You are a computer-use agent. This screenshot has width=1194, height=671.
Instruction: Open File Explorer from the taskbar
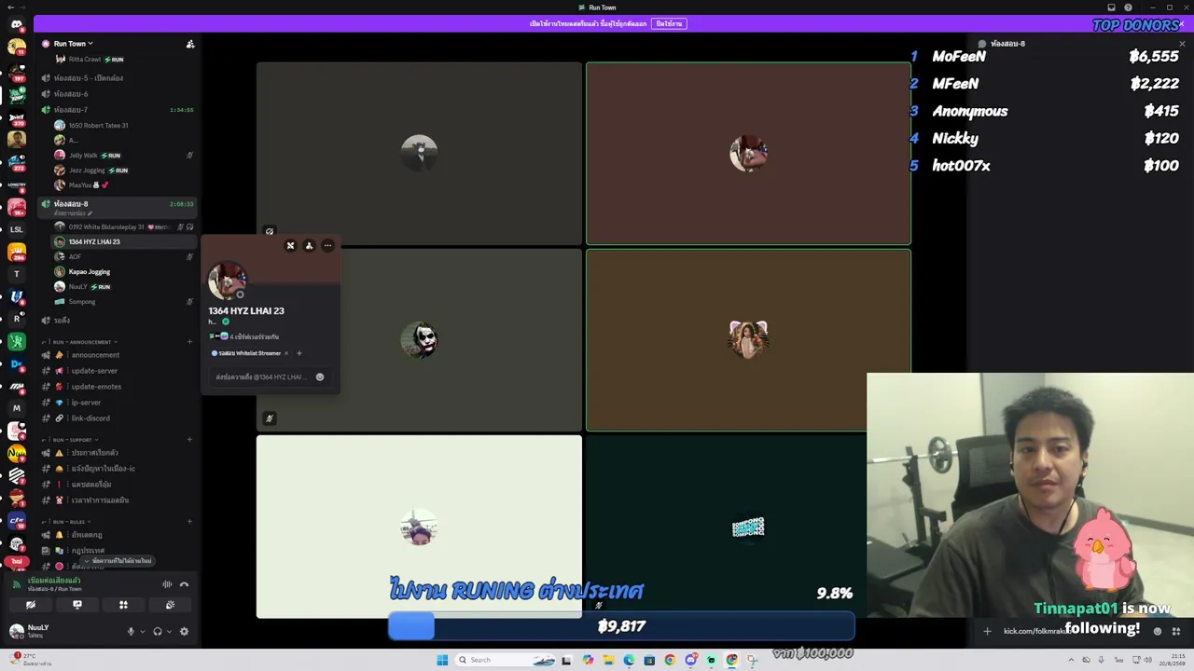click(x=608, y=660)
